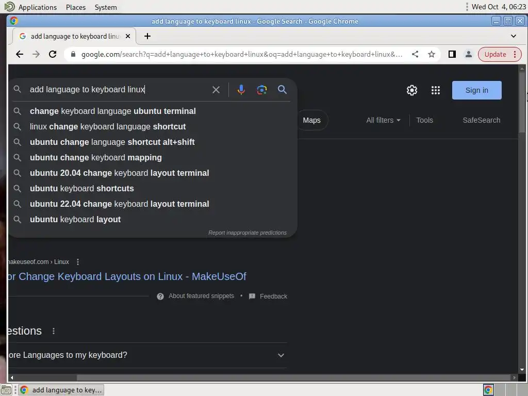The image size is (528, 396).
Task: Open the Chrome side panel
Action: (x=452, y=54)
